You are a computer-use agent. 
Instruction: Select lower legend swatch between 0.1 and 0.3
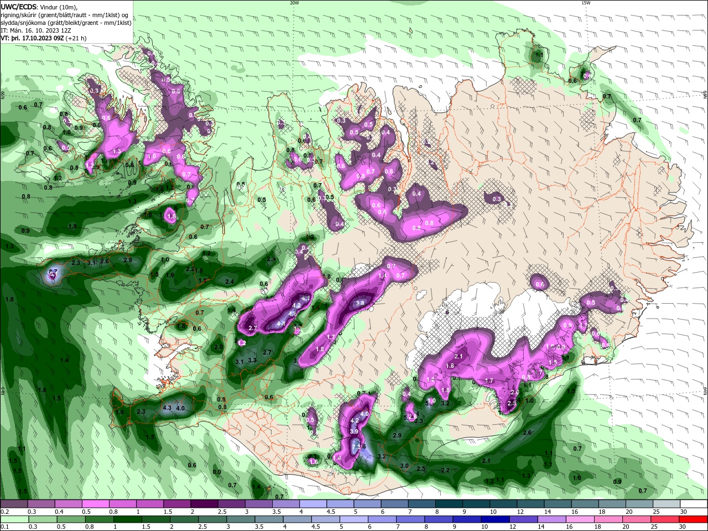[x=14, y=519]
